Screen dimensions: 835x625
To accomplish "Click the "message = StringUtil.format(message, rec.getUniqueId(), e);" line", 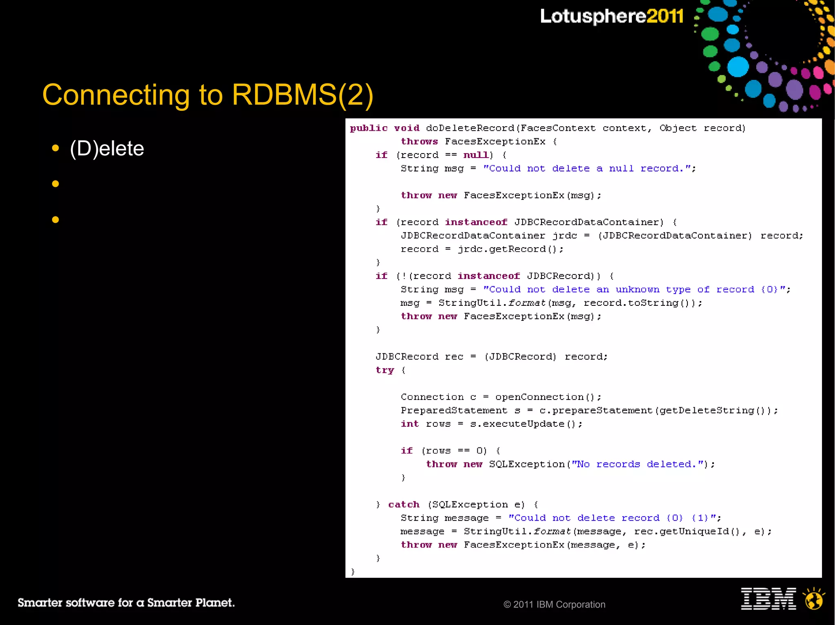I will [x=586, y=531].
